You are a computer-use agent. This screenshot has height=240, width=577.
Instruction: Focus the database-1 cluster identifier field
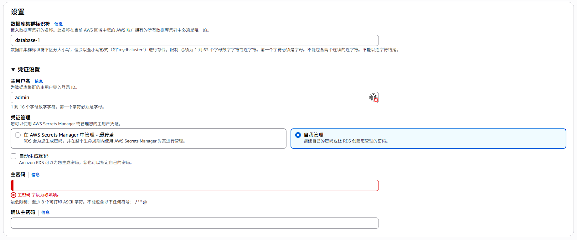(x=195, y=40)
